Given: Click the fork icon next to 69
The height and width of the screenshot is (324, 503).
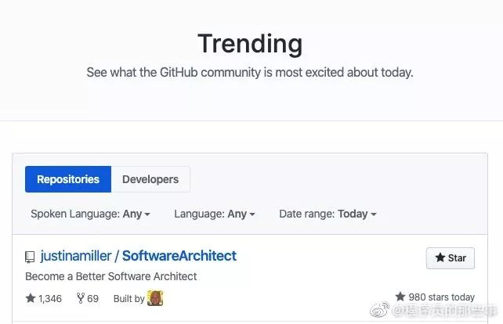Looking at the screenshot, I should (x=80, y=298).
